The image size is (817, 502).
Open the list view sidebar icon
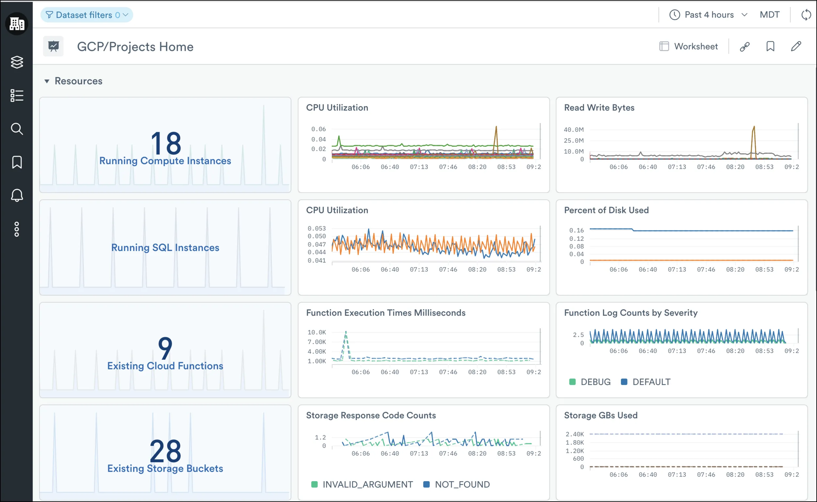[17, 95]
